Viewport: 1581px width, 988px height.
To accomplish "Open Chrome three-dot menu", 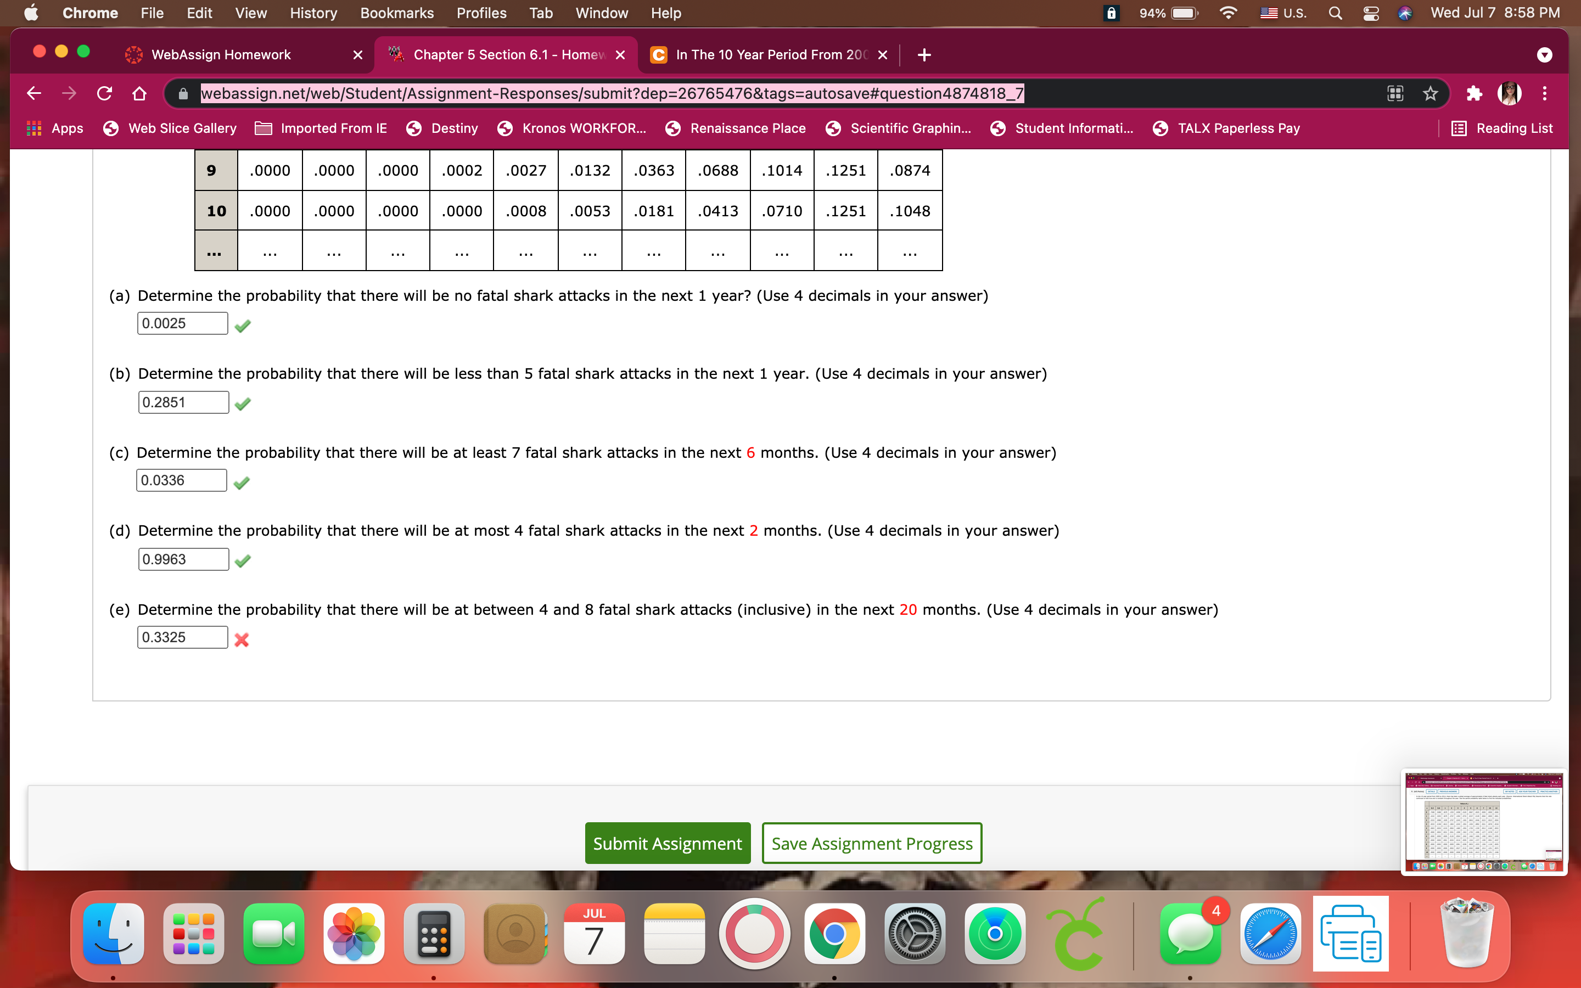I will [1544, 93].
